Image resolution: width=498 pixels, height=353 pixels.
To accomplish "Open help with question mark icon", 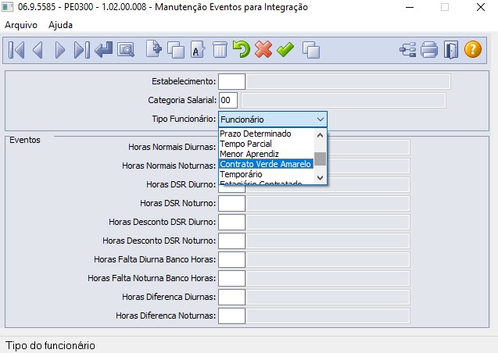I will (472, 49).
